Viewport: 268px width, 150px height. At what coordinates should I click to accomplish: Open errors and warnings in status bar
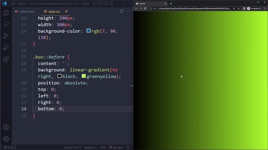(10, 147)
